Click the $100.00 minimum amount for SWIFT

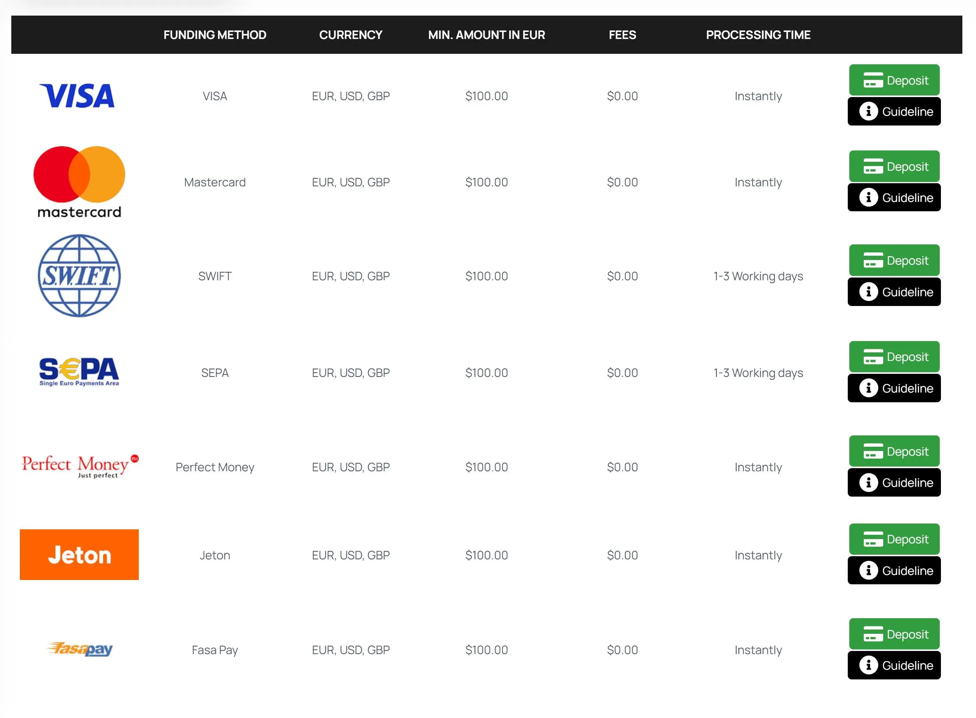tap(486, 276)
